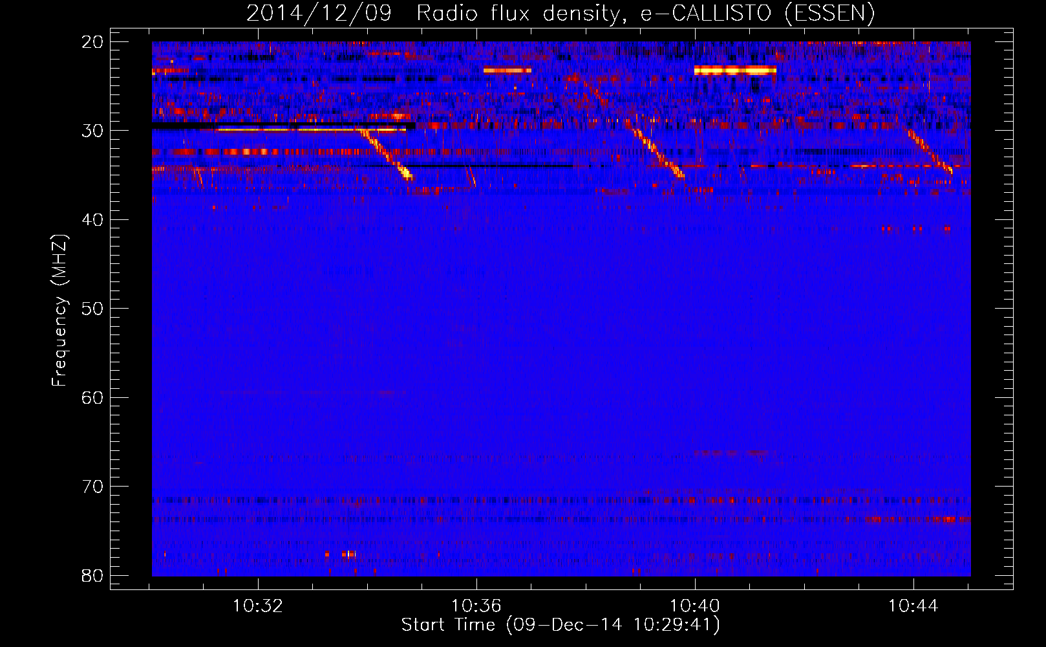
Task: Click the 'Start Time (09-Dec-14 10:29:41)' x-axis label
Action: (560, 625)
